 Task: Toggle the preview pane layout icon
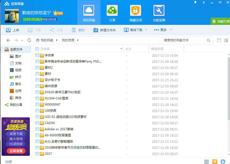pos(219,40)
